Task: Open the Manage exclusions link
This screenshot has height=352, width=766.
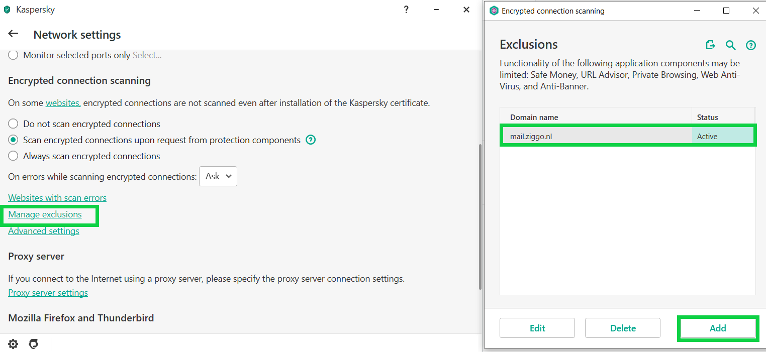Action: coord(45,214)
